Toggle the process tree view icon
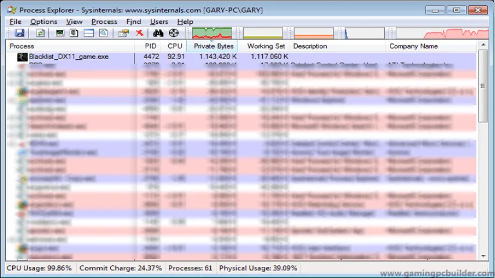The image size is (495, 278). [74, 33]
